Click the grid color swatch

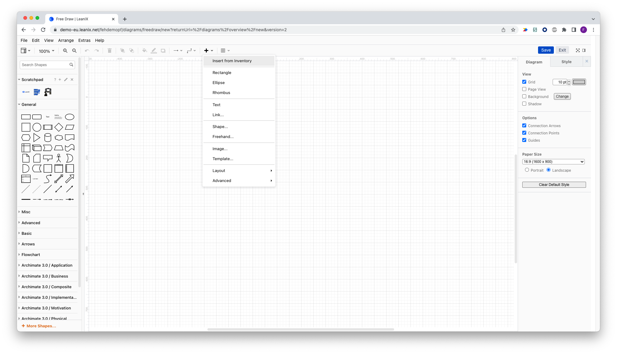579,82
